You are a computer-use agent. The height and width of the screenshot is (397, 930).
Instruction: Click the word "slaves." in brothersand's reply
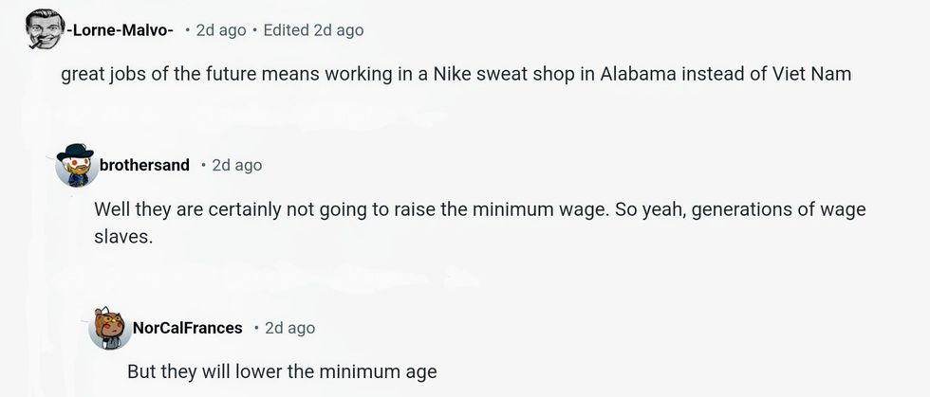coord(123,237)
